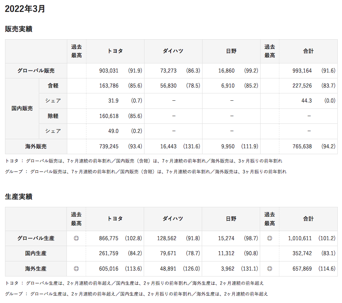Click the 海外生産 row header
The image size is (342, 303).
[x=36, y=269]
